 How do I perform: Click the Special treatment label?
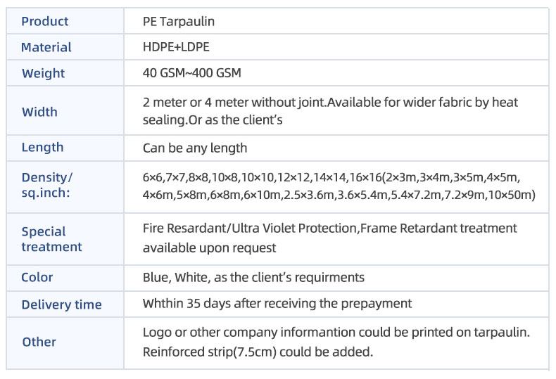(x=51, y=239)
